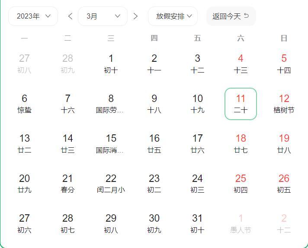Select March 12, 植树节
The height and width of the screenshot is (248, 308).
(284, 104)
